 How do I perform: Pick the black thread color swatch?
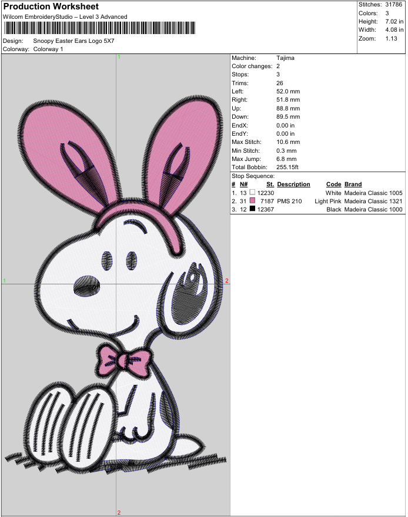(x=252, y=210)
